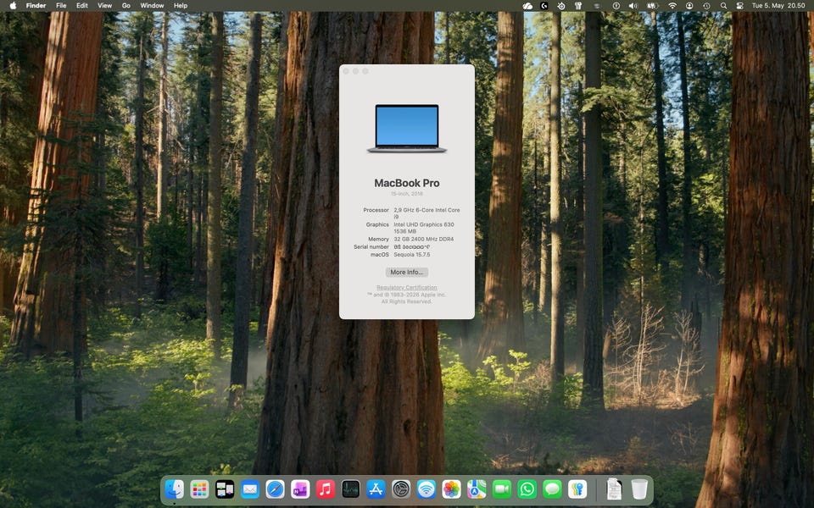Click the Memory value '32 GB 2400 MHz DDR4'
Screen dimensions: 814x508
(x=424, y=239)
